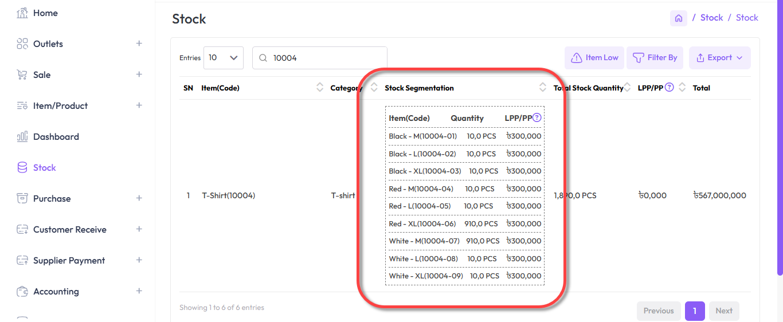Click the Accounting wallet icon
This screenshot has width=783, height=322.
(x=22, y=292)
